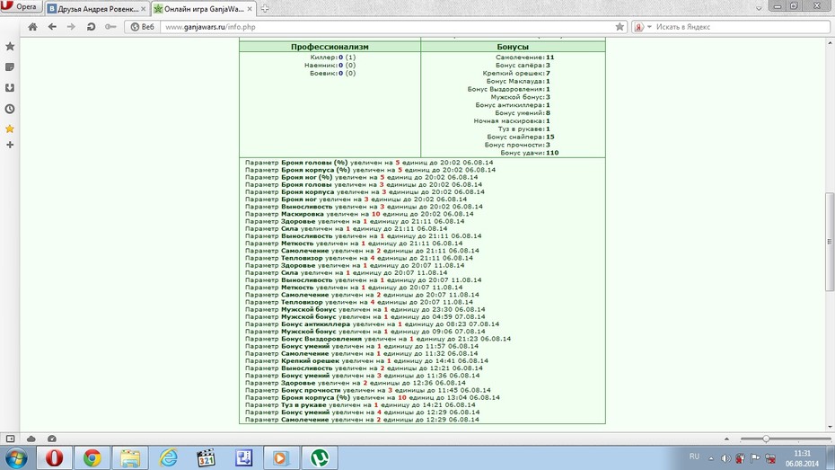Open the downloads panel in sidebar
Screen dimensions: 835x470
click(x=10, y=88)
